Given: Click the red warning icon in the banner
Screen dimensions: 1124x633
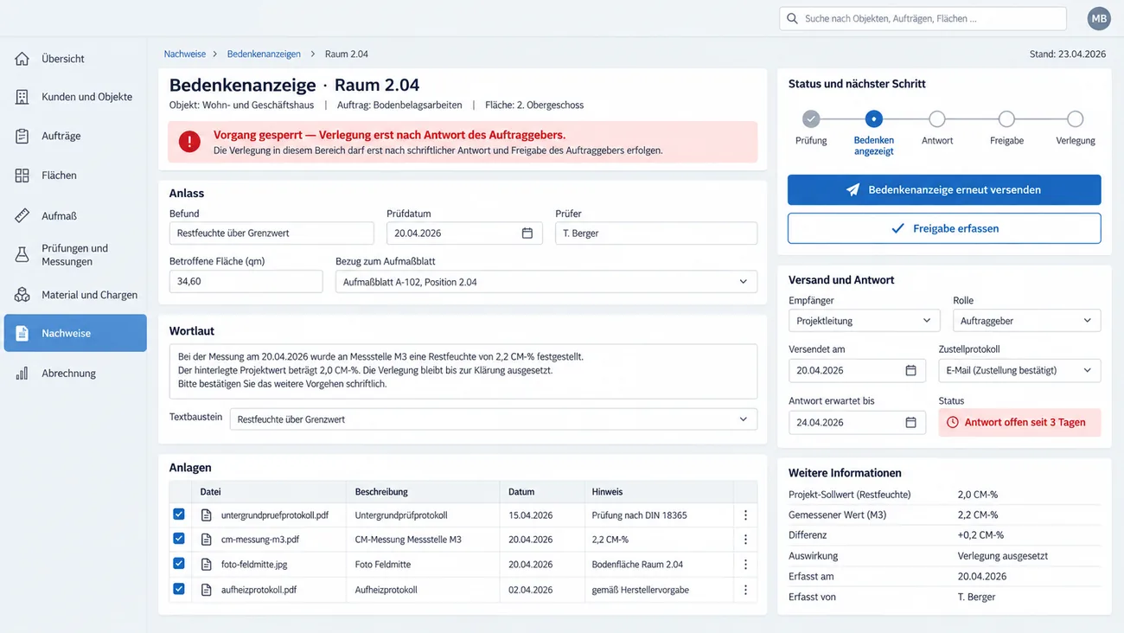Looking at the screenshot, I should [189, 142].
